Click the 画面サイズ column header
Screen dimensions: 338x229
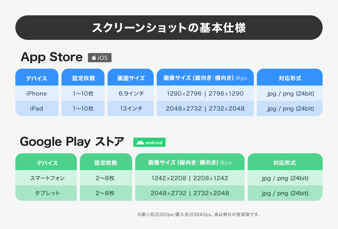[131, 78]
